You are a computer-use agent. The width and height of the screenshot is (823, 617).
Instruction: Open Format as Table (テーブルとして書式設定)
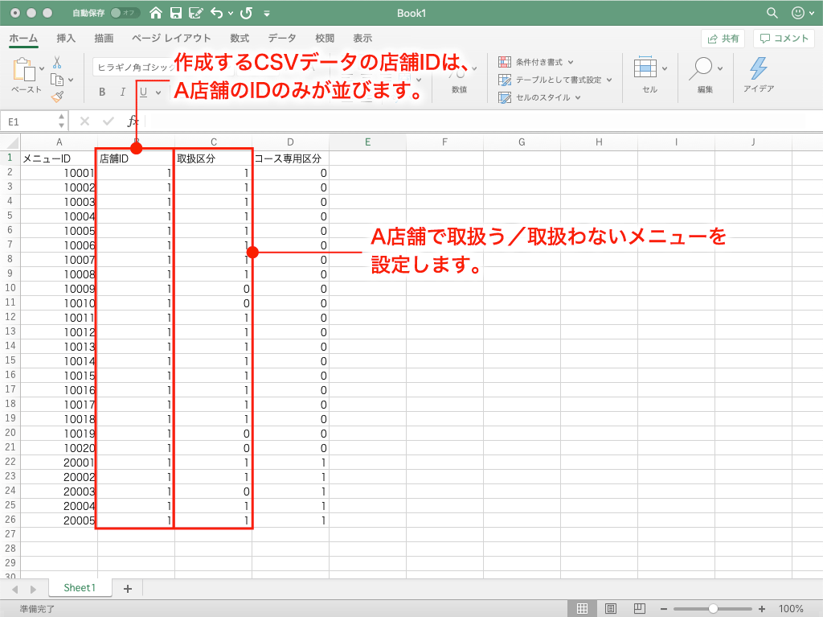tap(555, 80)
